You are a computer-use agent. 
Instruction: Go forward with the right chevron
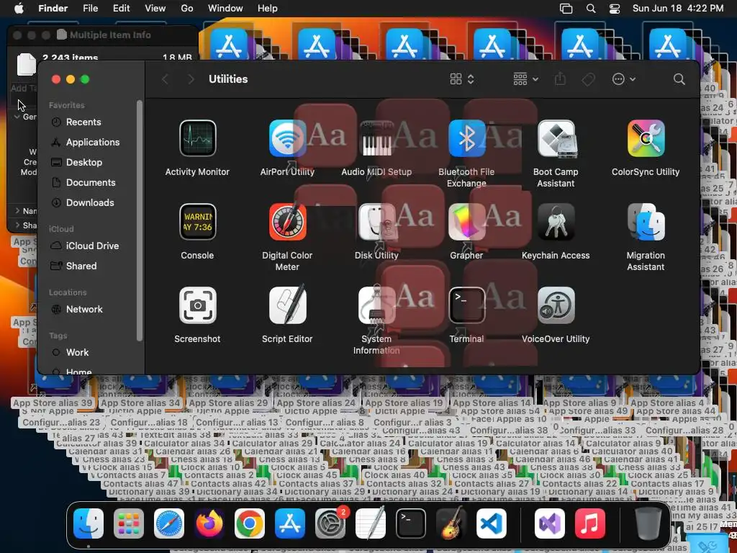point(191,79)
